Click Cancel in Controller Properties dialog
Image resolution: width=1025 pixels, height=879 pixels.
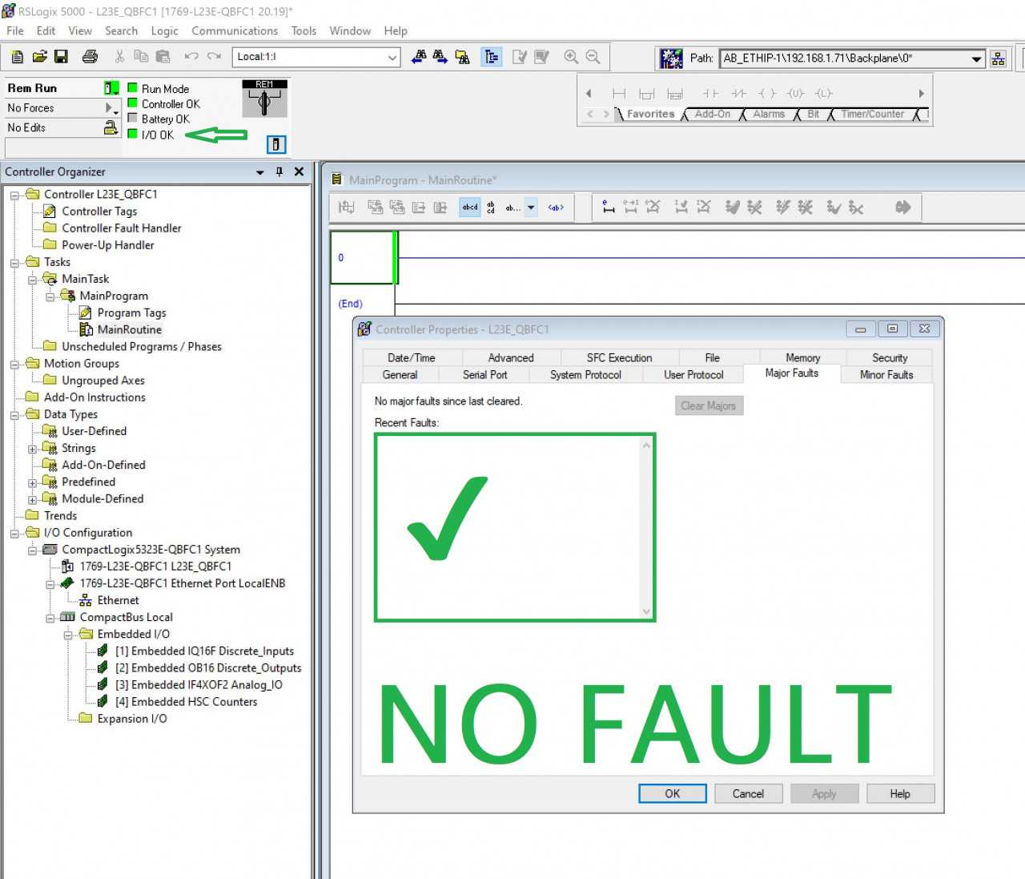pos(748,793)
